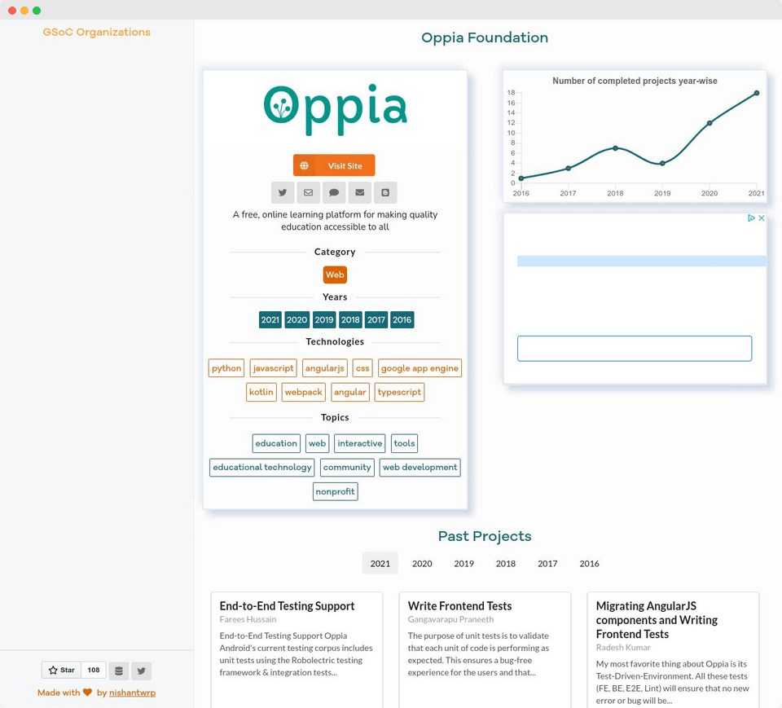
Task: Open Oppia's Twitter profile icon in organization card
Action: pos(283,192)
